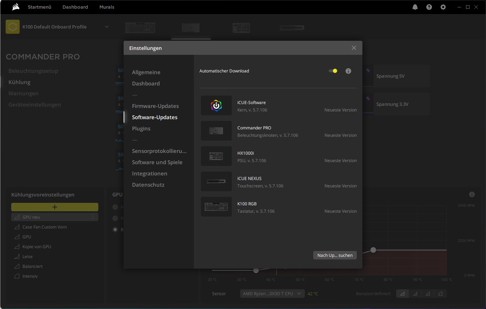Open the Startmenü tab

[40, 7]
